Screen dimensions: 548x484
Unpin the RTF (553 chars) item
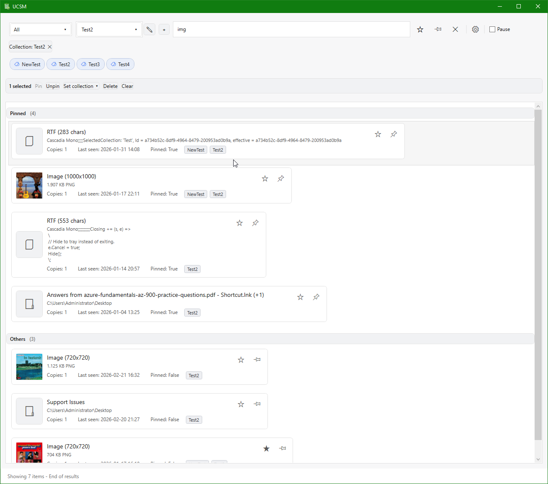[x=255, y=223]
